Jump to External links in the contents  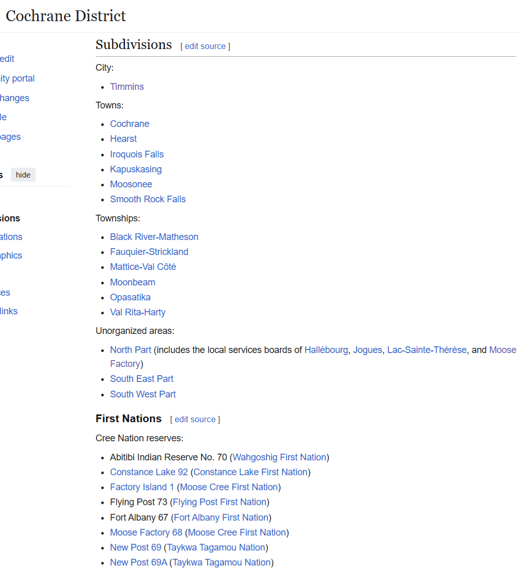[8, 311]
